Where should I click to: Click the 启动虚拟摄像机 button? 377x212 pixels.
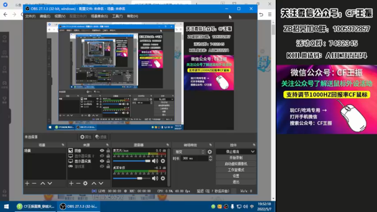(x=236, y=163)
